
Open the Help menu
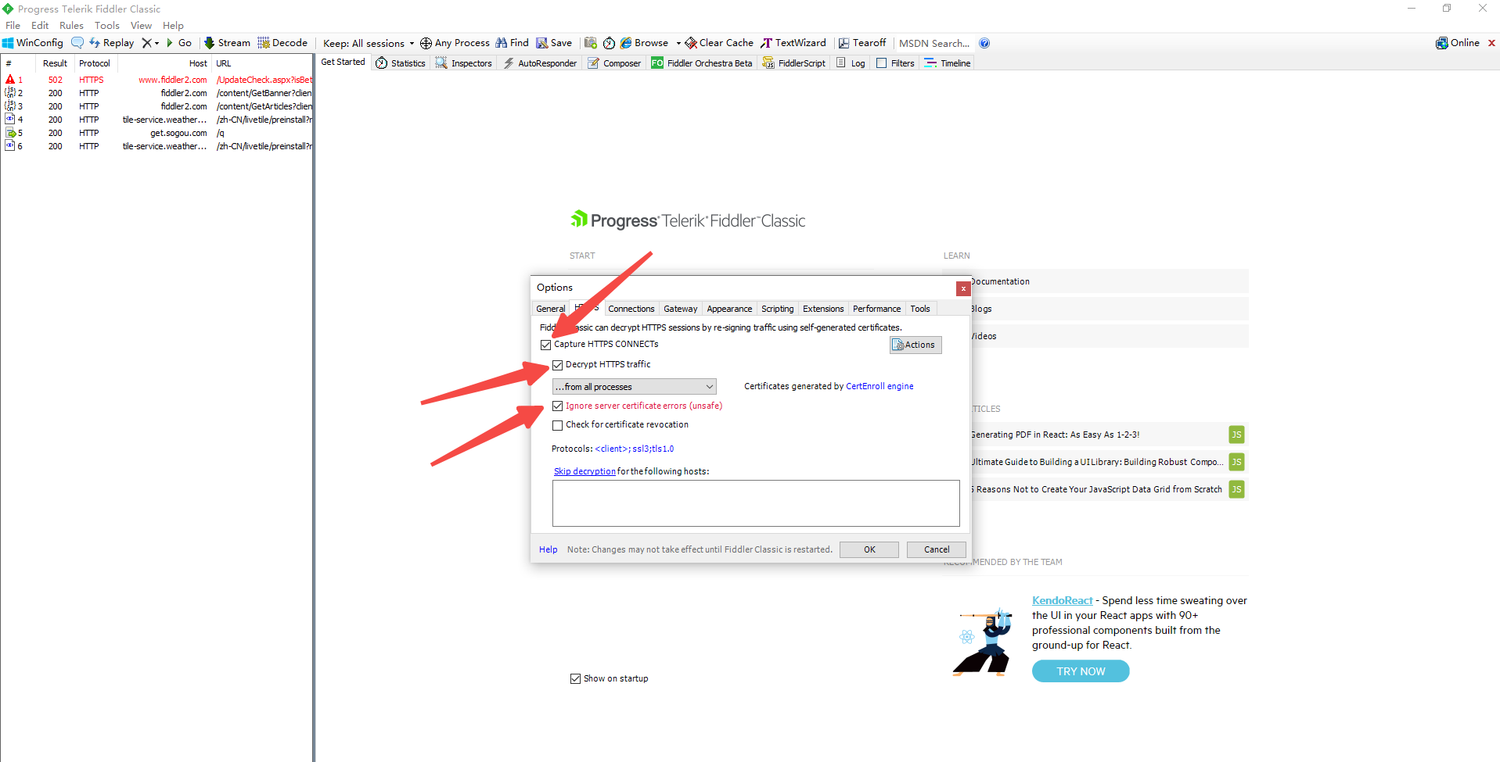coord(173,26)
